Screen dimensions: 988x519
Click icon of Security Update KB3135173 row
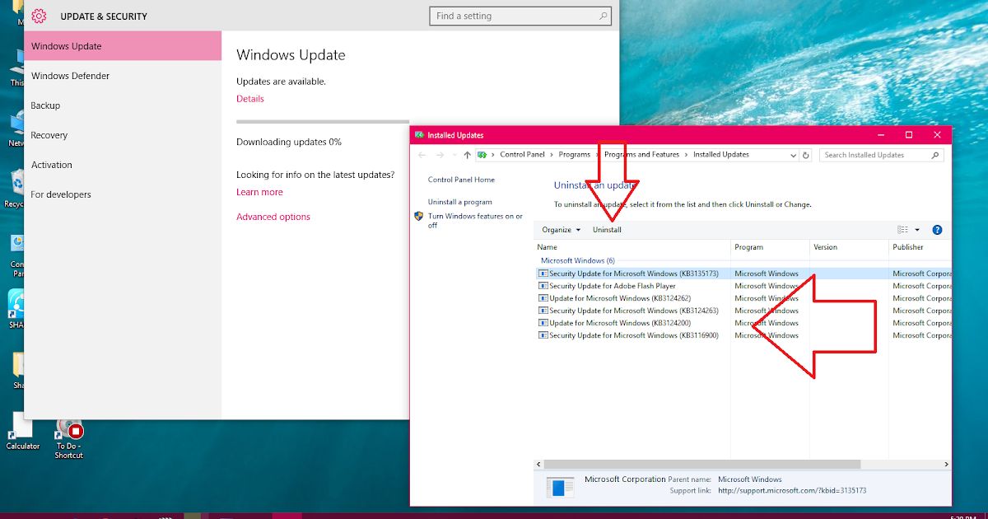543,274
